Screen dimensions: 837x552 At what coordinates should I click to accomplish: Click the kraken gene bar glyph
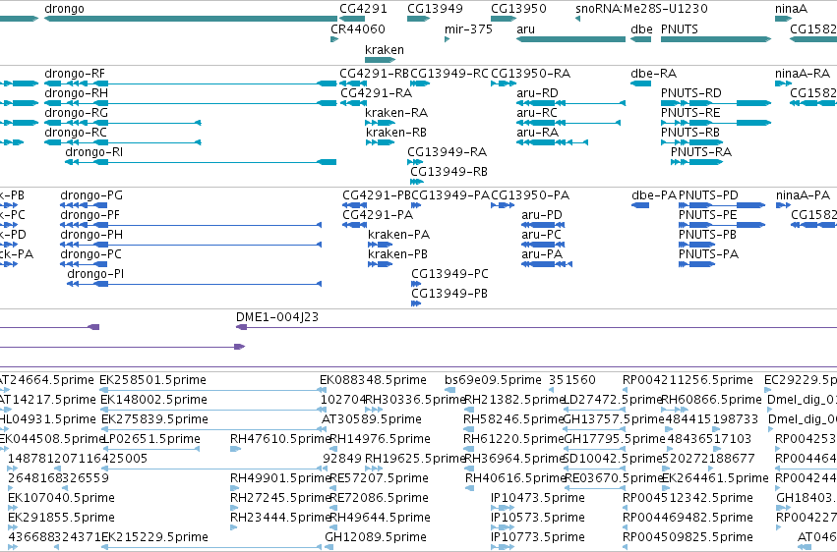(x=380, y=60)
